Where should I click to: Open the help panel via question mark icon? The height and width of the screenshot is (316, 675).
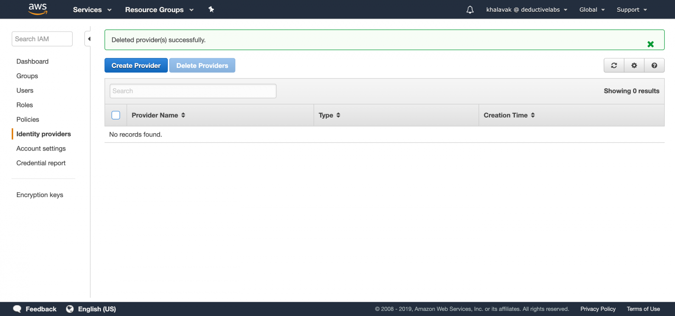pos(654,65)
